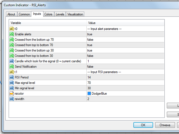Click the integer icon beside RSI Period
Image resolution: width=179 pixels, height=134 pixels.
click(x=11, y=77)
